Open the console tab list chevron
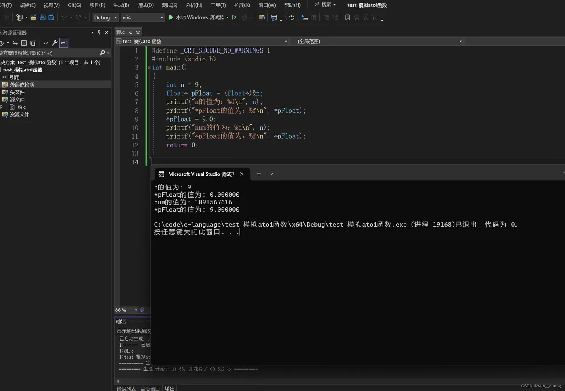Image resolution: width=565 pixels, height=391 pixels. 271,174
